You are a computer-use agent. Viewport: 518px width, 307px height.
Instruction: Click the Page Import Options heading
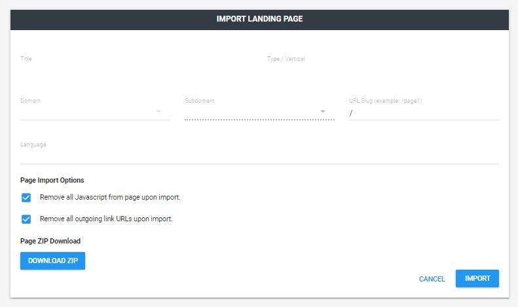click(52, 180)
